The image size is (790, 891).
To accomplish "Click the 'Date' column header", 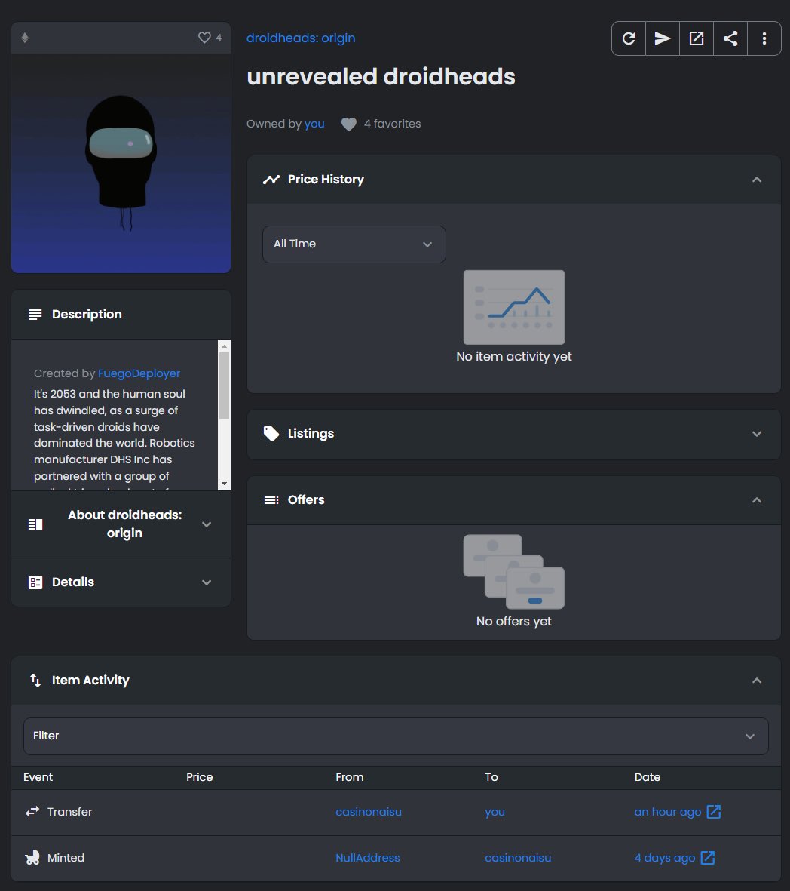I will tap(648, 777).
